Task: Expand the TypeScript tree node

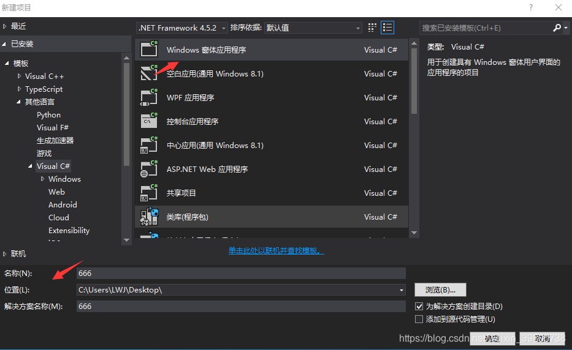Action: tap(19, 89)
